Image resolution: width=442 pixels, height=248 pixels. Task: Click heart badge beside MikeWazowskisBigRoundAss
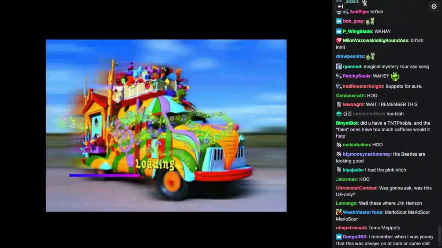pyautogui.click(x=339, y=40)
